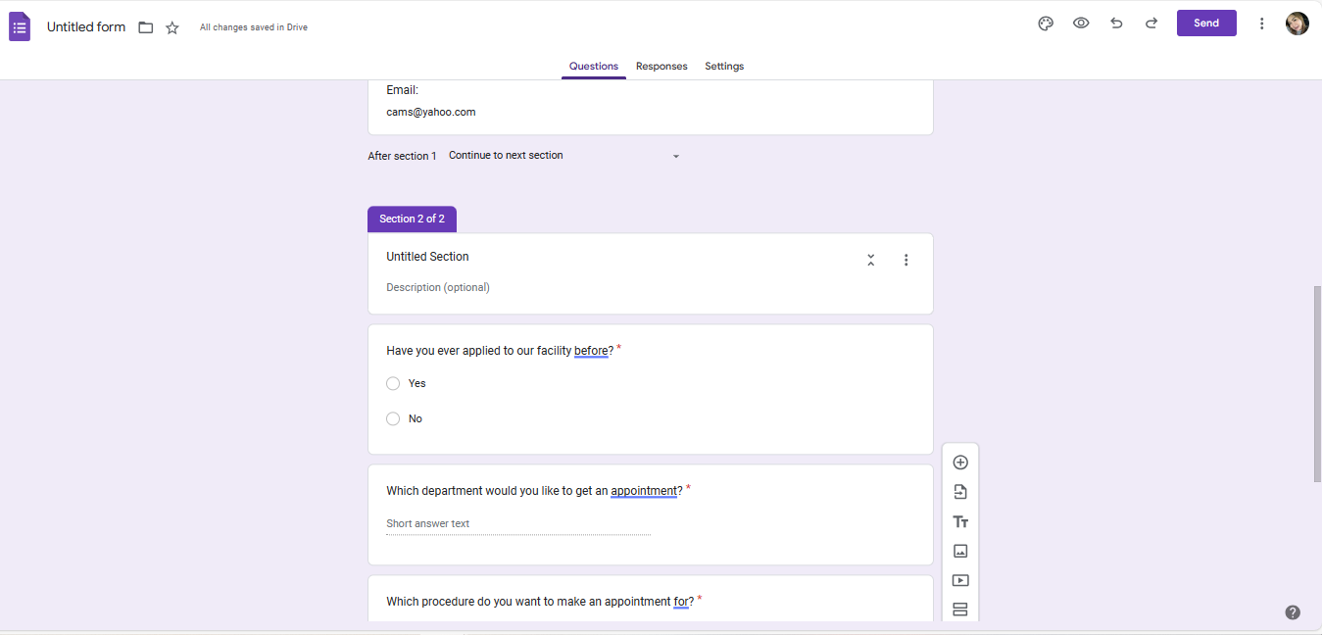This screenshot has height=635, width=1322.
Task: Switch to the Responses tab
Action: (x=661, y=67)
